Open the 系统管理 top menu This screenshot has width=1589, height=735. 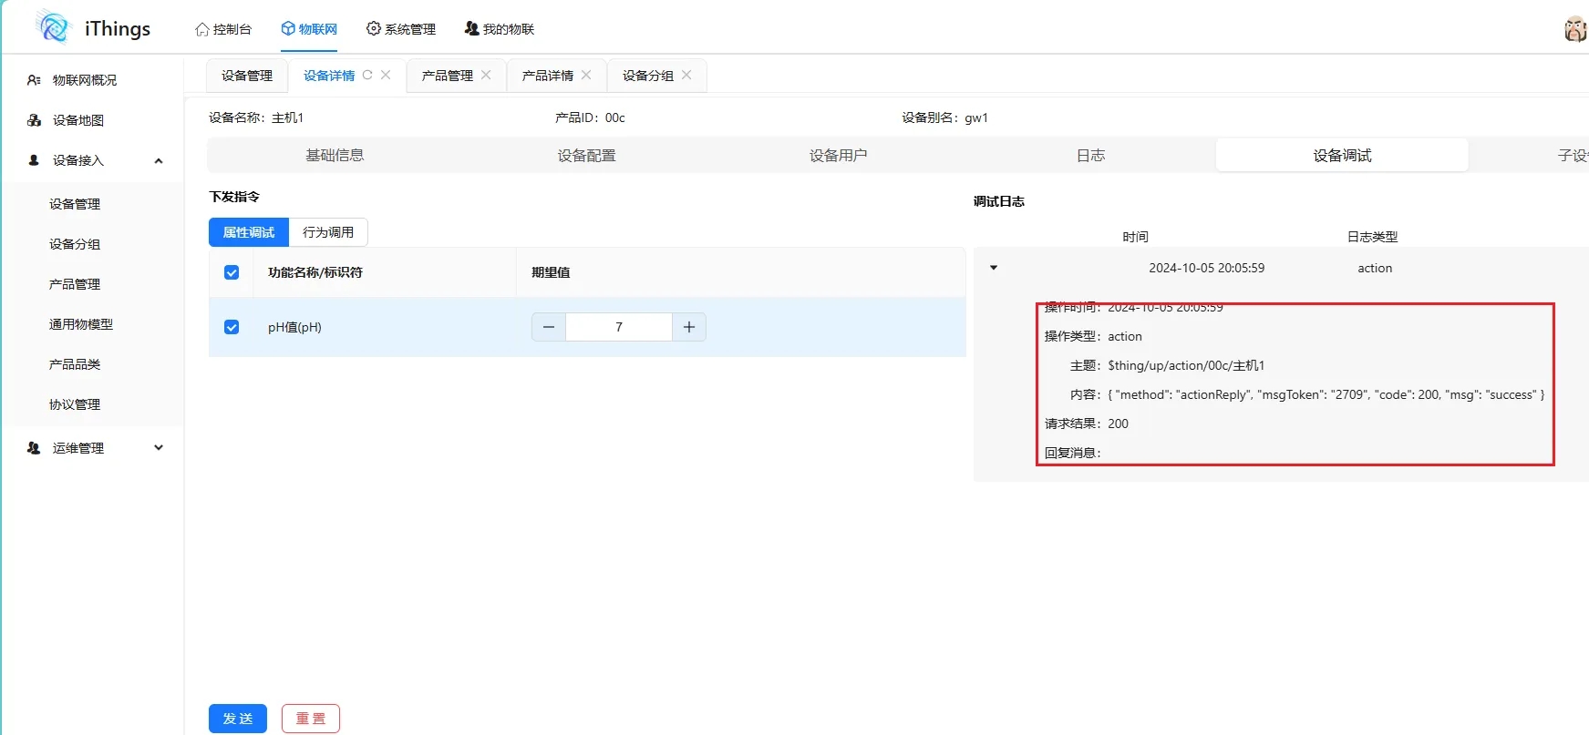(x=401, y=29)
